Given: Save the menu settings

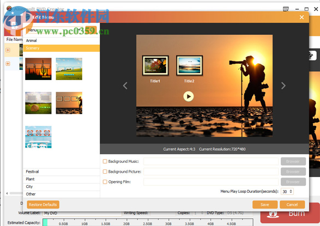Looking at the screenshot, I should [x=265, y=205].
